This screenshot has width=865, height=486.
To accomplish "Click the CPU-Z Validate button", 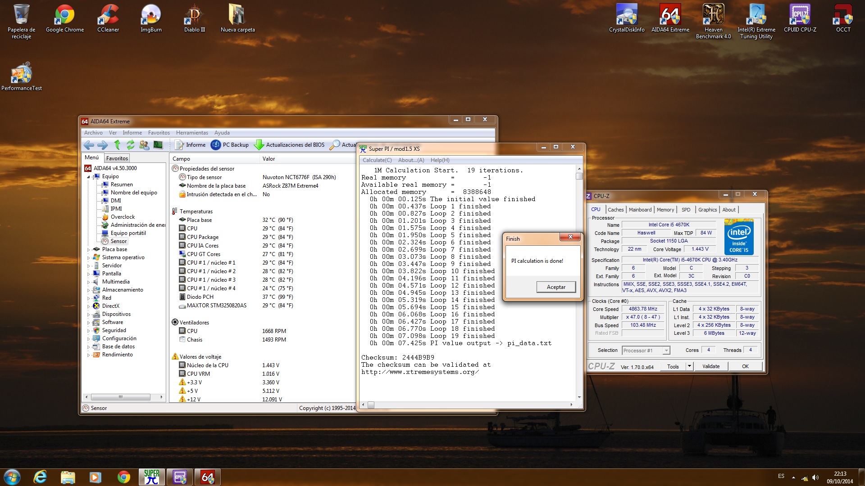I will coord(710,366).
